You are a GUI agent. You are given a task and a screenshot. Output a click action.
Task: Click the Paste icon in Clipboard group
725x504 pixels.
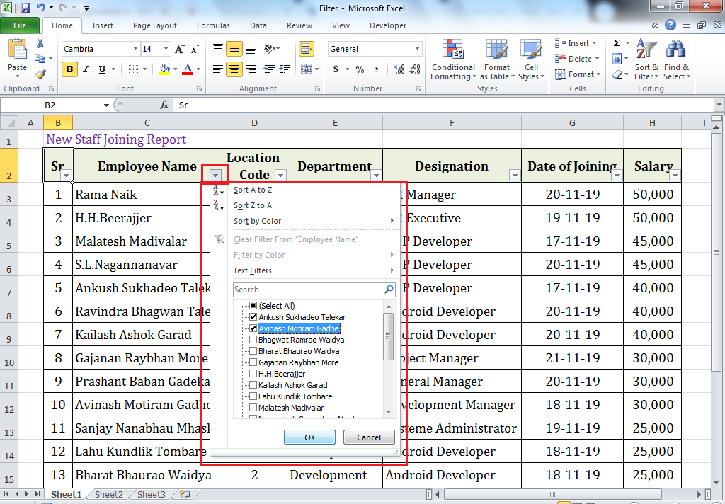coord(18,49)
